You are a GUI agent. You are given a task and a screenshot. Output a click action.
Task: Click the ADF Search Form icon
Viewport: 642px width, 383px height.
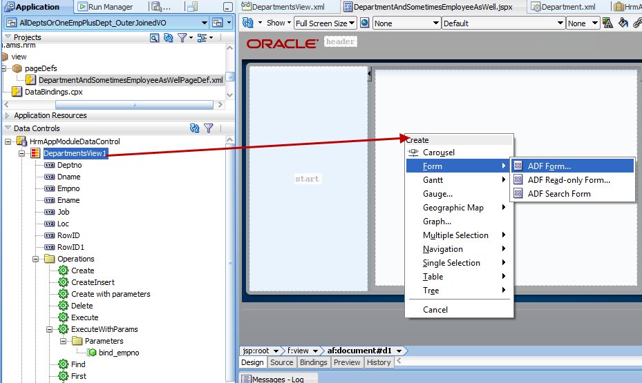518,193
